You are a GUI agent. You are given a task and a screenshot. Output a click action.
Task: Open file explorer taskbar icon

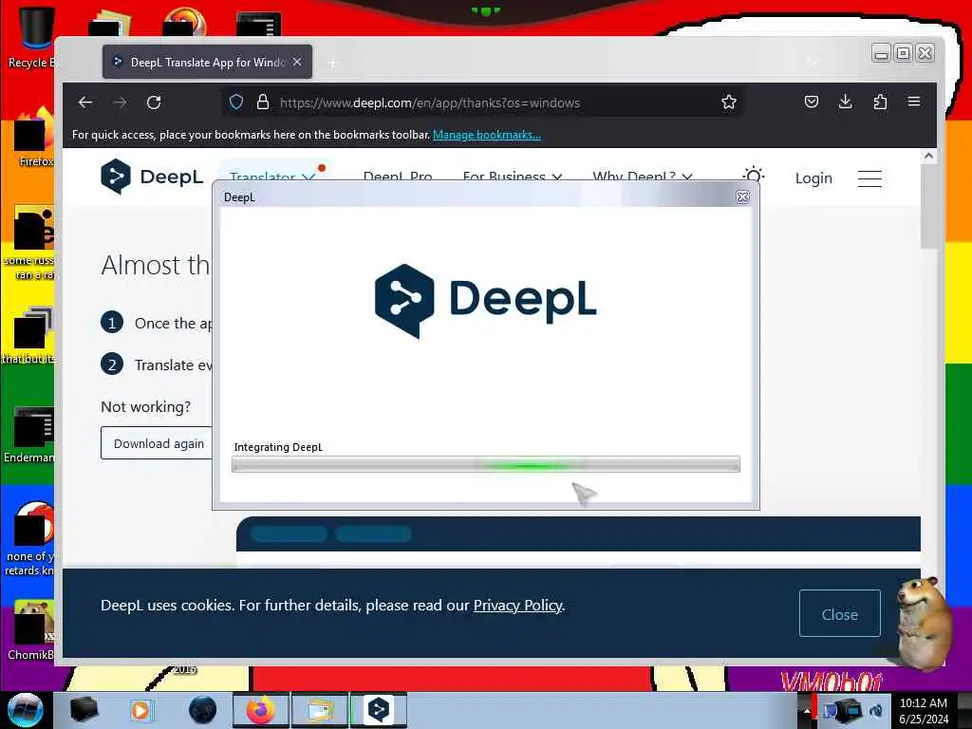tap(320, 710)
